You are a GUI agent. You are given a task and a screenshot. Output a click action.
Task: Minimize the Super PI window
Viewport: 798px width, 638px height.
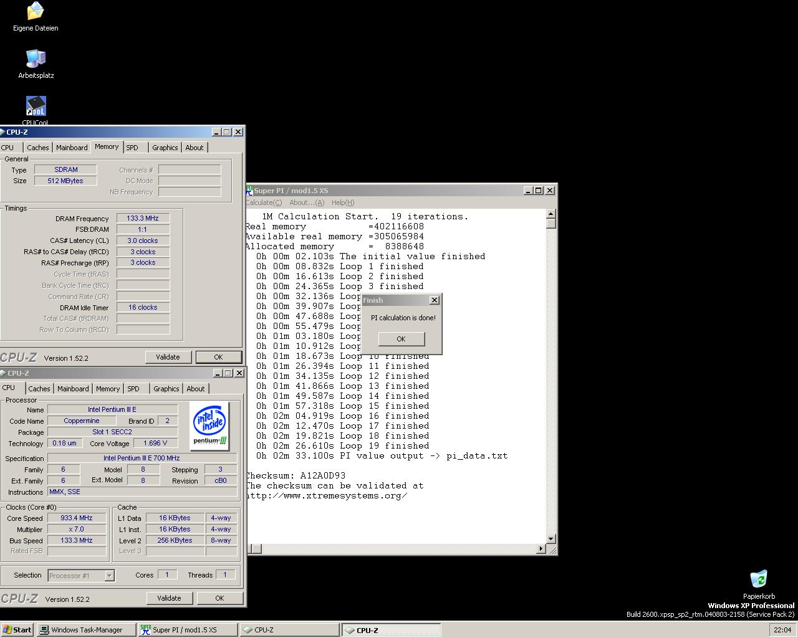pyautogui.click(x=528, y=190)
